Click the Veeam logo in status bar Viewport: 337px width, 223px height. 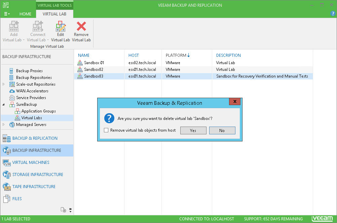[x=322, y=219]
